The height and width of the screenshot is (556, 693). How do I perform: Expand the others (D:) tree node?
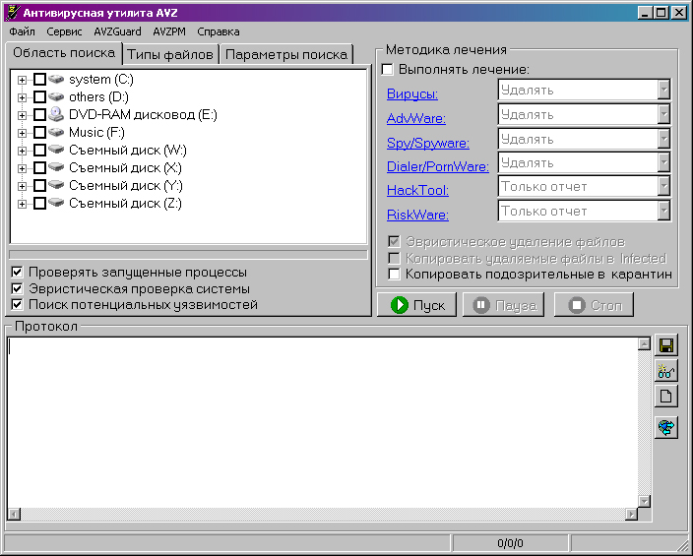point(22,97)
